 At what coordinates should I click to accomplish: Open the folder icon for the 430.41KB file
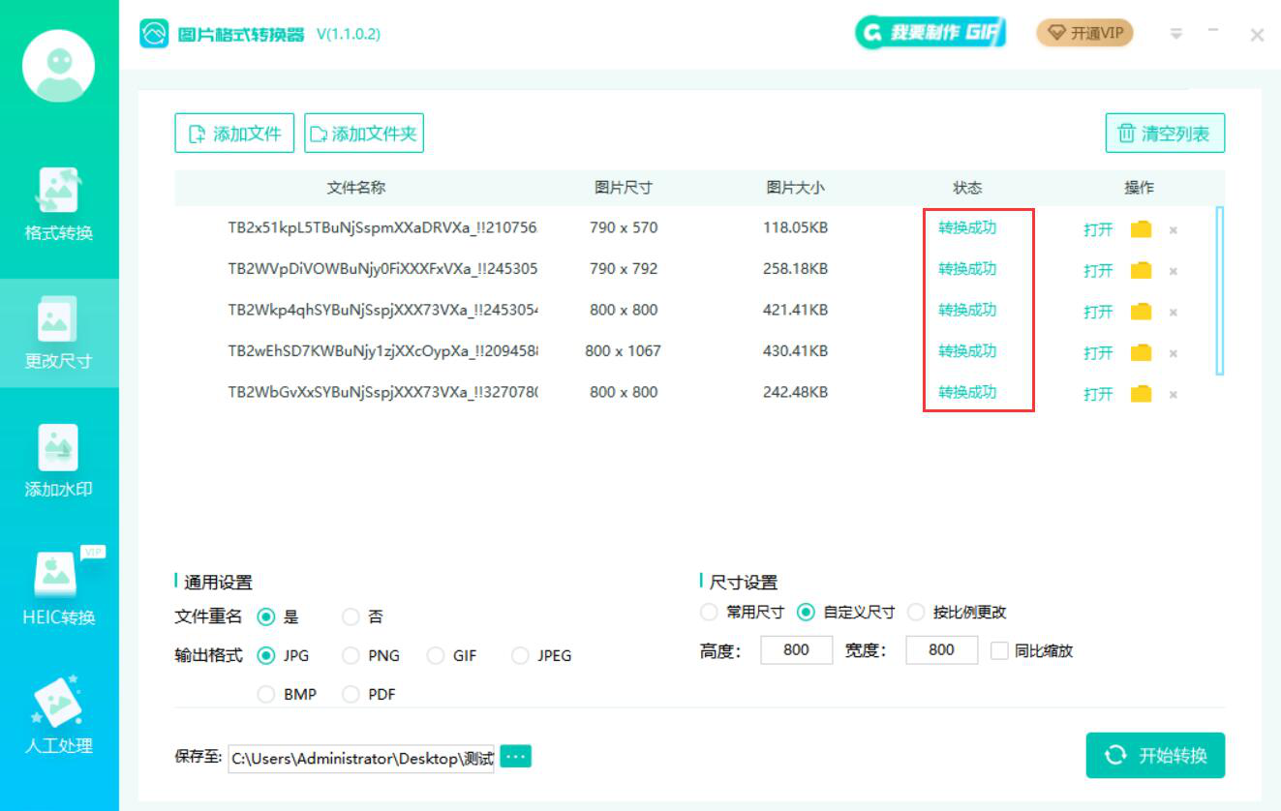click(1142, 352)
